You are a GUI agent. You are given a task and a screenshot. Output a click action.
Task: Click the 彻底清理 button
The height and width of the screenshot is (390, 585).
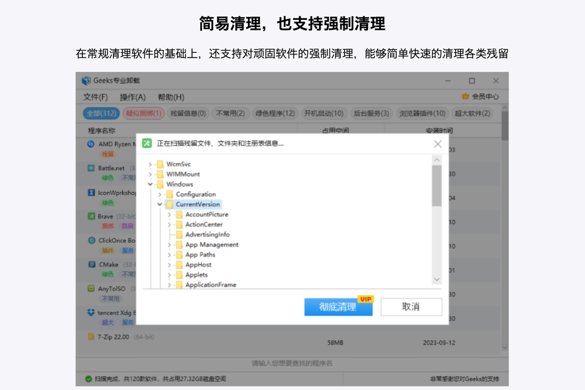[339, 307]
